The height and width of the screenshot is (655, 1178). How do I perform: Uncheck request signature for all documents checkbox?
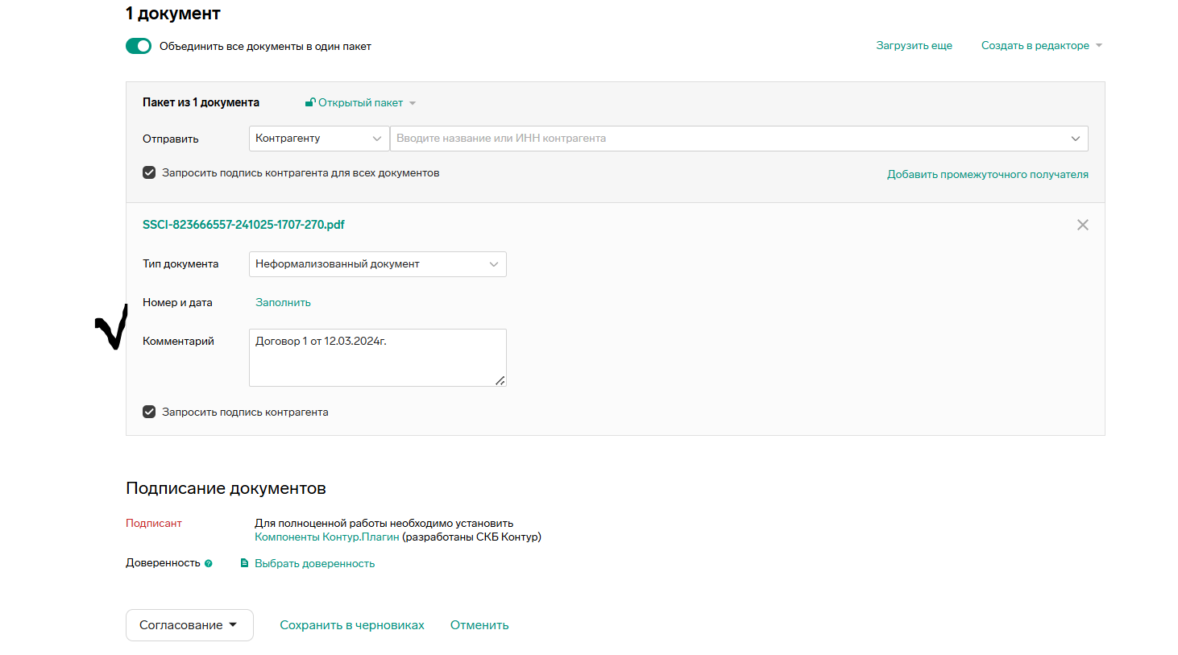pos(149,172)
